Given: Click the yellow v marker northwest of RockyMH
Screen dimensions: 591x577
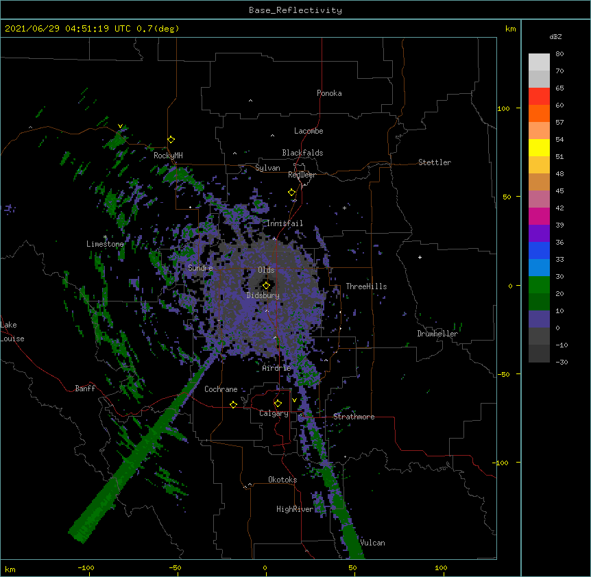Looking at the screenshot, I should (x=120, y=126).
